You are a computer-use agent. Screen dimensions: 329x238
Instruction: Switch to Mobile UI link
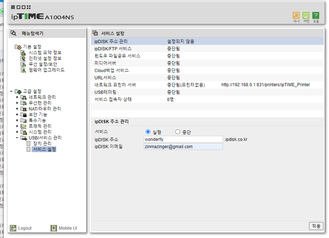68,228
